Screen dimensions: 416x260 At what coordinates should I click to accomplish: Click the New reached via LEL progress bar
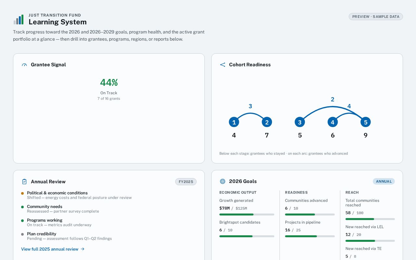point(370,241)
